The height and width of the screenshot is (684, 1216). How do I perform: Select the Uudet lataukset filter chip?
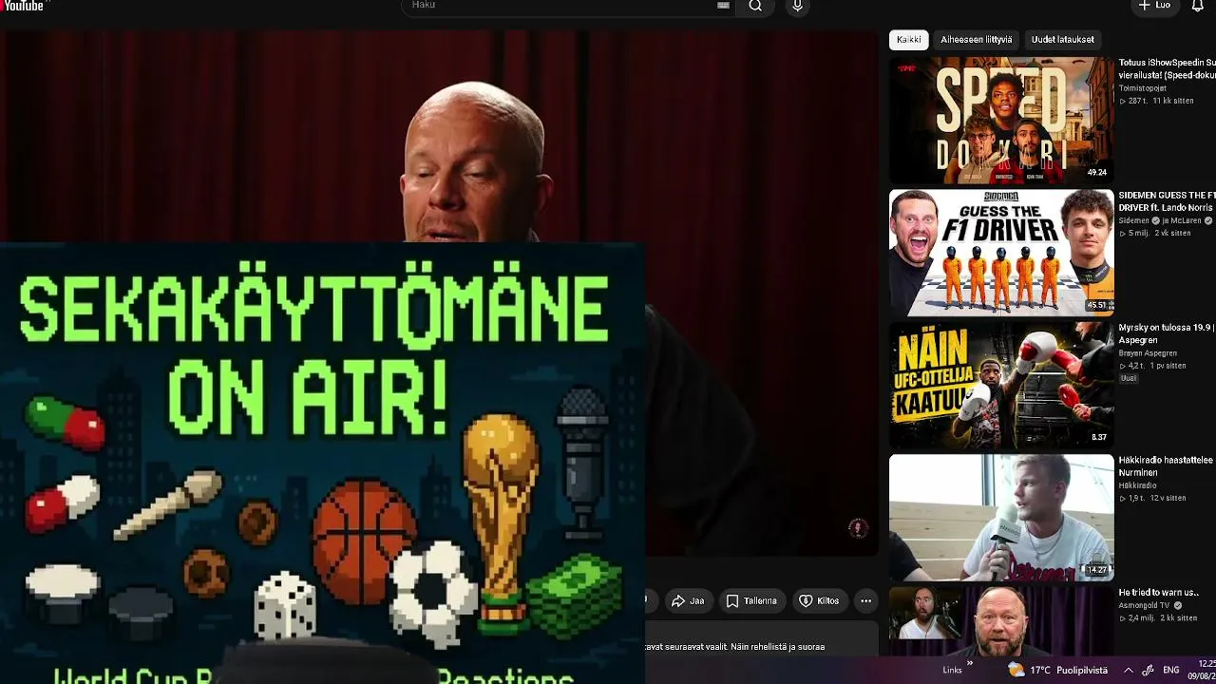(1062, 40)
